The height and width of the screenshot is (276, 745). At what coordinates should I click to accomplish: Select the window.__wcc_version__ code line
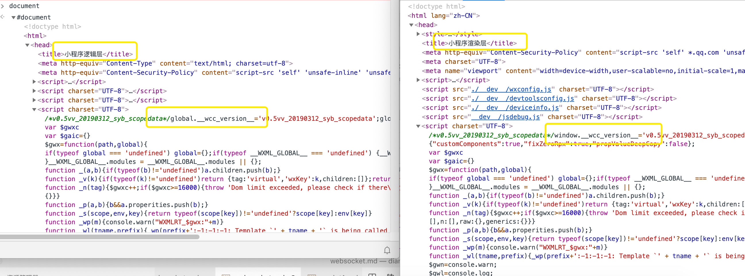[587, 135]
